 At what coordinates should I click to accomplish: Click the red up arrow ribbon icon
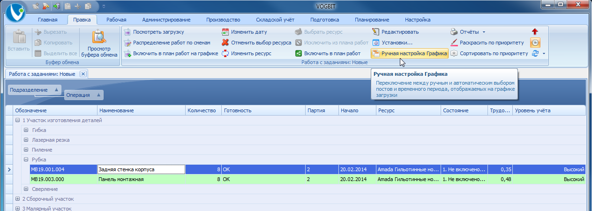pos(535,32)
